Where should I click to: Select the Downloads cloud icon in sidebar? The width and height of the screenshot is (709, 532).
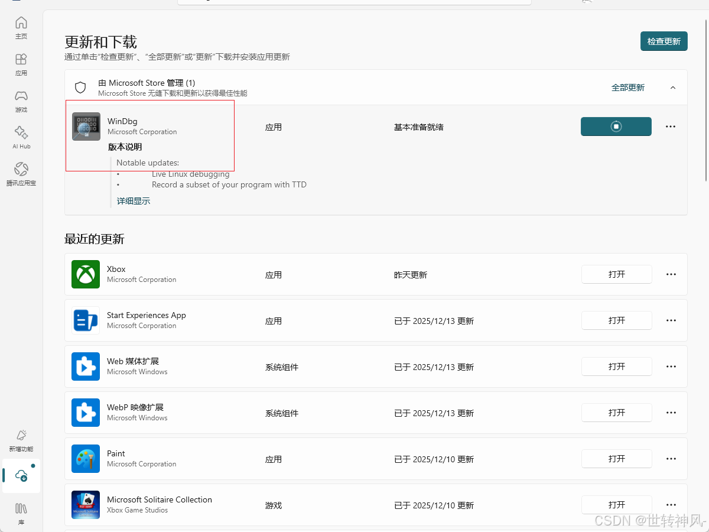coord(21,476)
